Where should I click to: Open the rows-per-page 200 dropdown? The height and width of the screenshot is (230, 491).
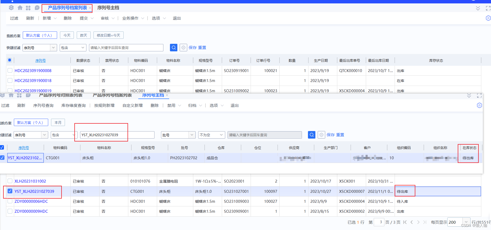point(466,222)
